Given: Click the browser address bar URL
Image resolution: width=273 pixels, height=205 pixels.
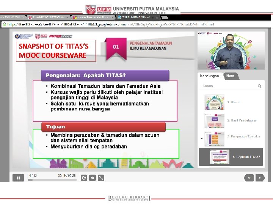Looking at the screenshot, I should click(x=111, y=24).
